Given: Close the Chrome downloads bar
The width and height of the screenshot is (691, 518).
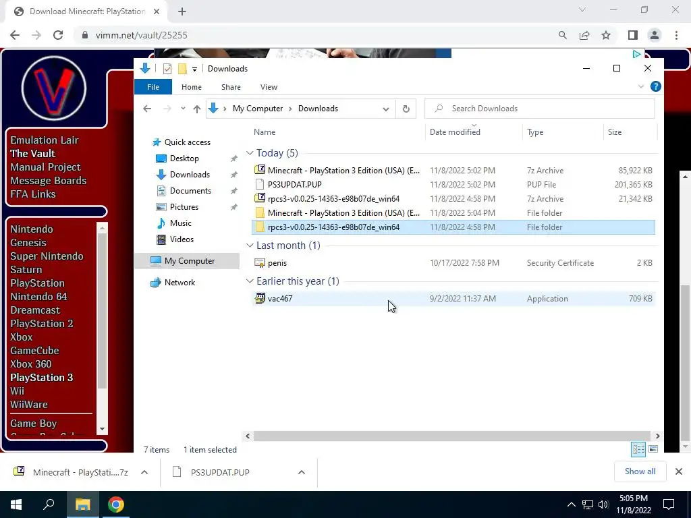Looking at the screenshot, I should 679,471.
